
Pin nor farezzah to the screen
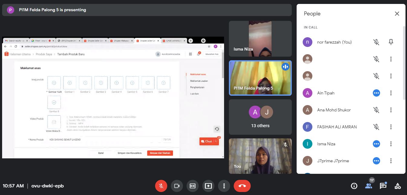(391, 42)
